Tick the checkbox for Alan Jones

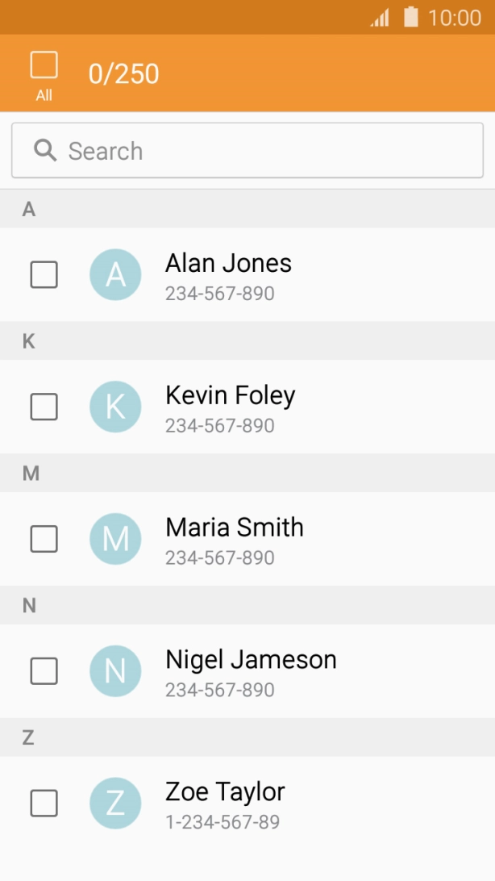coord(44,274)
